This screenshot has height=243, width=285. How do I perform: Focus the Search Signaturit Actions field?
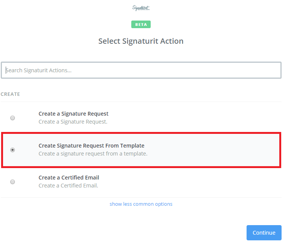(x=141, y=70)
